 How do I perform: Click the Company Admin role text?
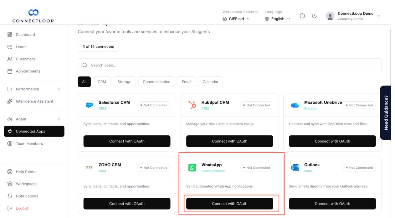[350, 19]
